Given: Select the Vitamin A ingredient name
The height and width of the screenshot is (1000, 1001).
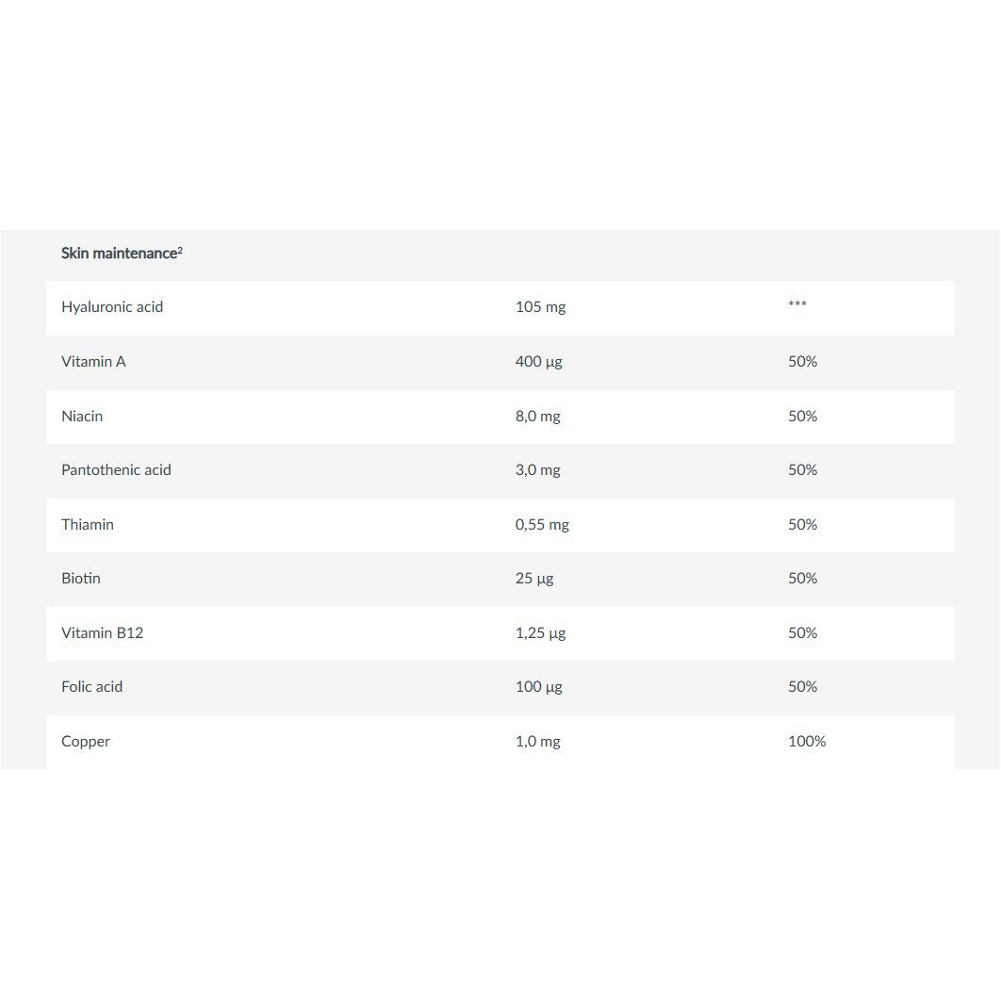Looking at the screenshot, I should point(94,361).
